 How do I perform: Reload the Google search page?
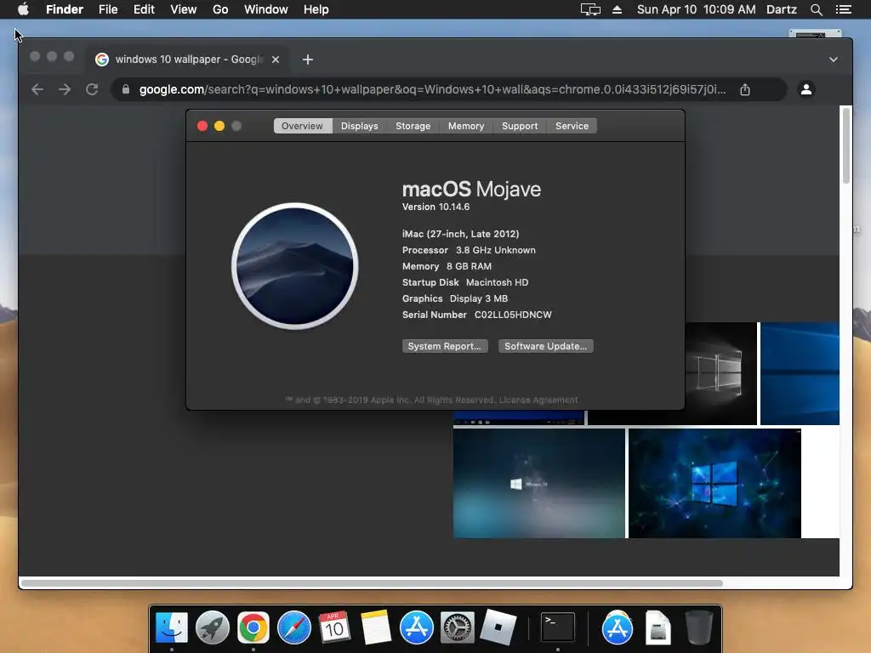(x=92, y=89)
